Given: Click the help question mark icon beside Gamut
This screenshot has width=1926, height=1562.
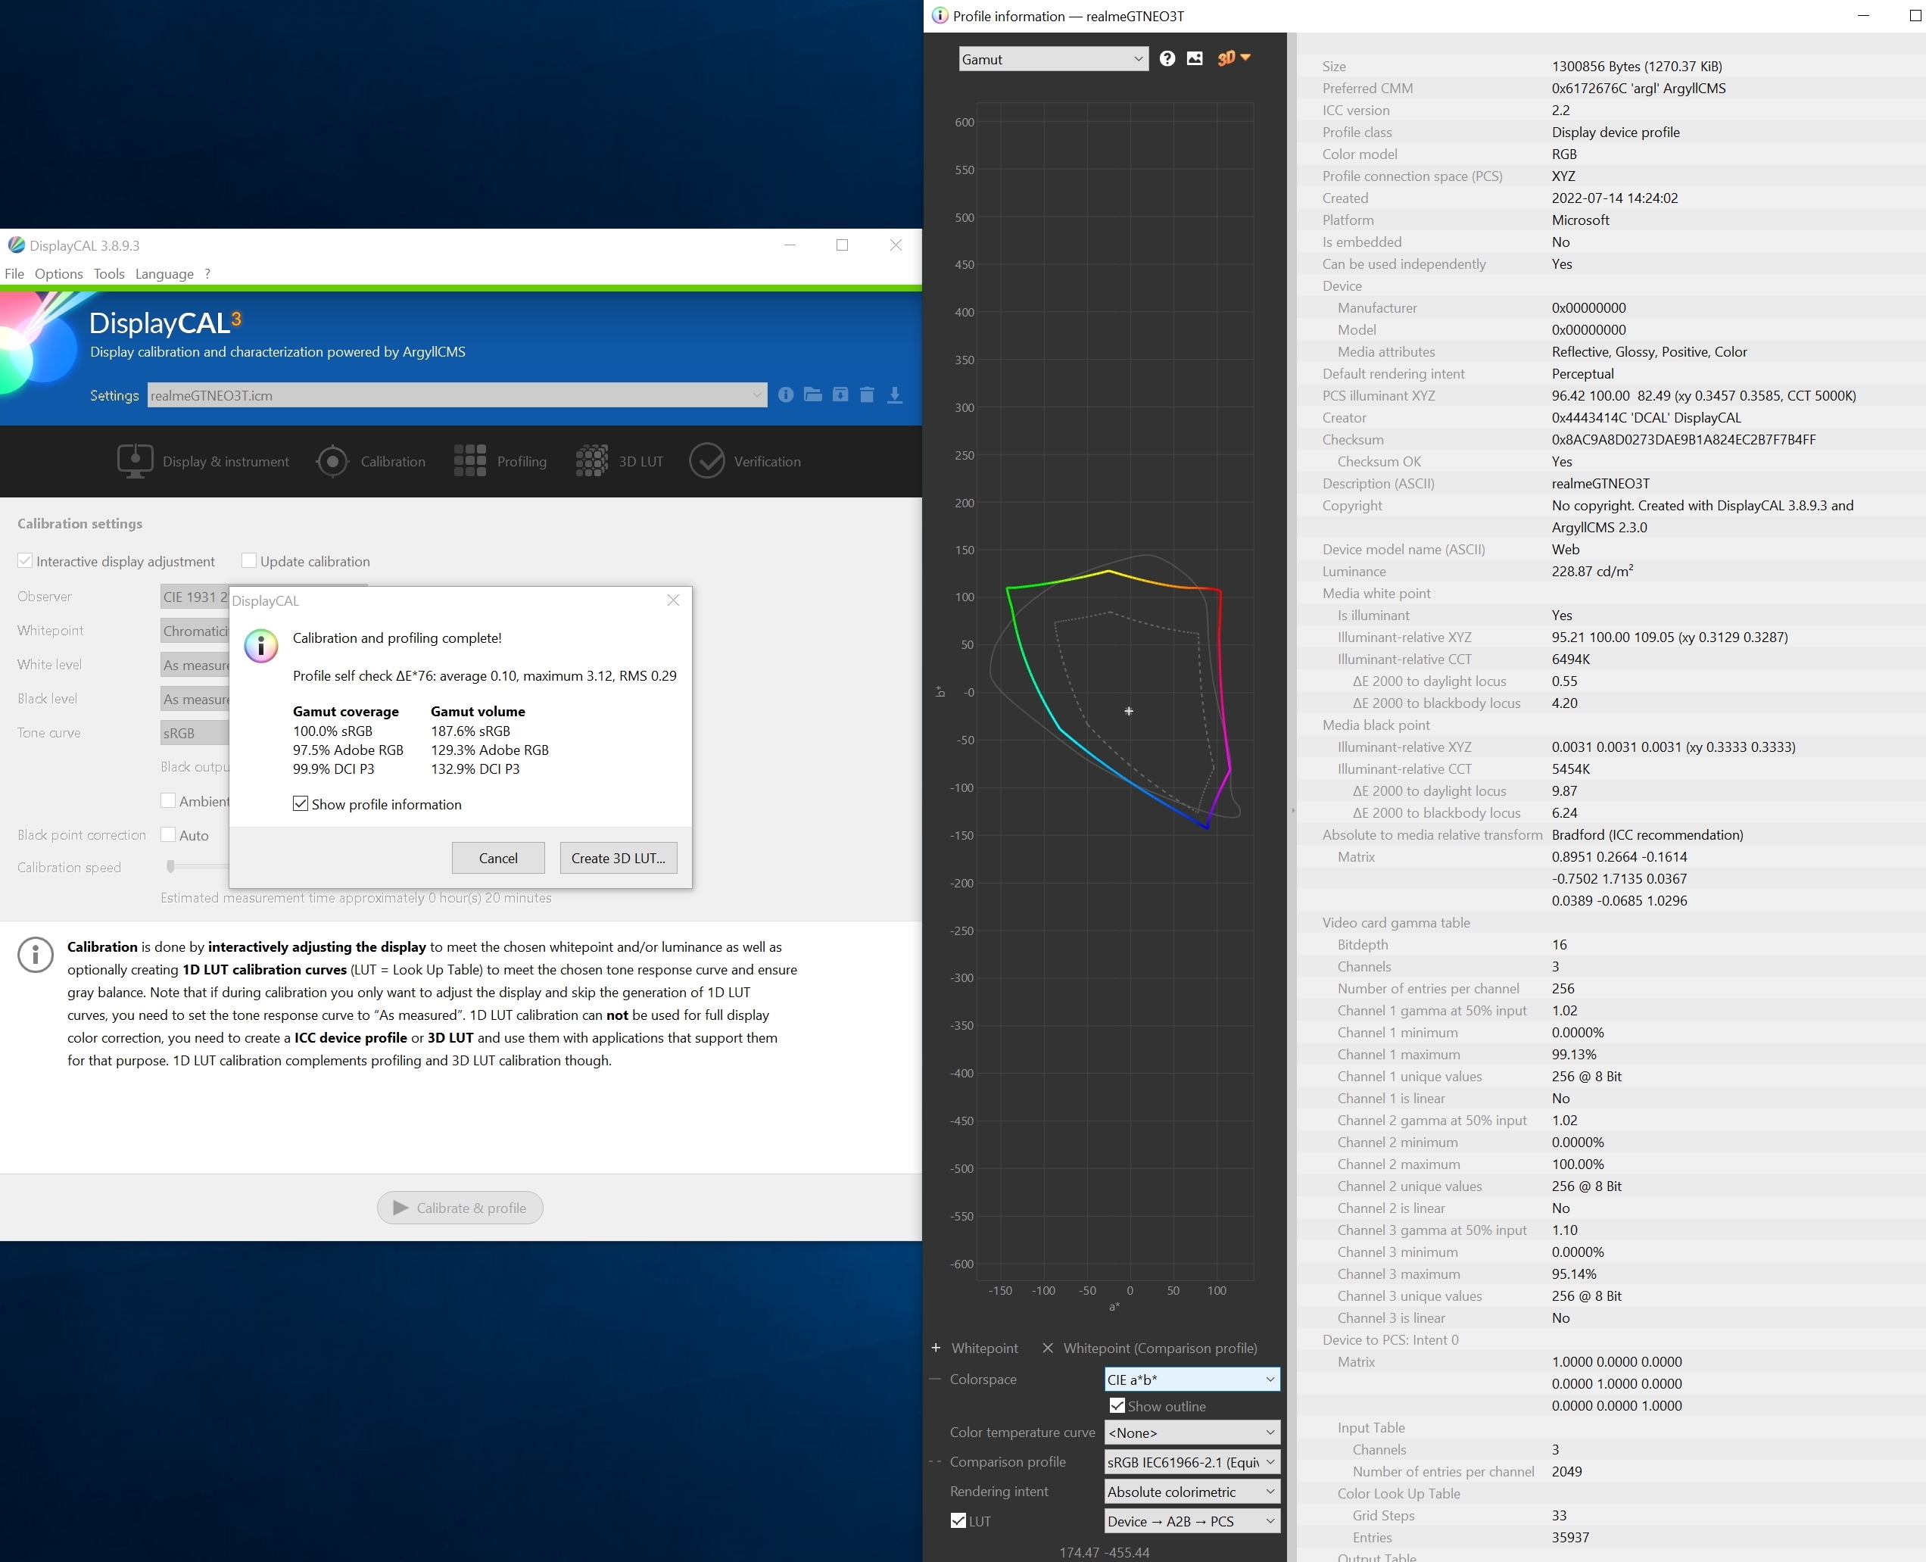Looking at the screenshot, I should [1167, 58].
